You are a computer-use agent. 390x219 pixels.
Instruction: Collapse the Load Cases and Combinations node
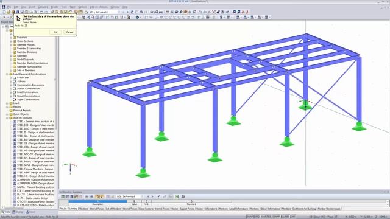7,74
